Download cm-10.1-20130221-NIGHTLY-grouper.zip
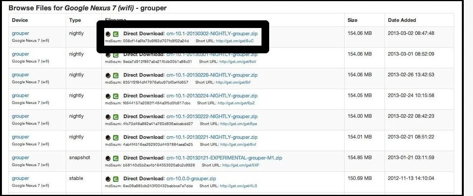This screenshot has width=473, height=196. coord(212,137)
